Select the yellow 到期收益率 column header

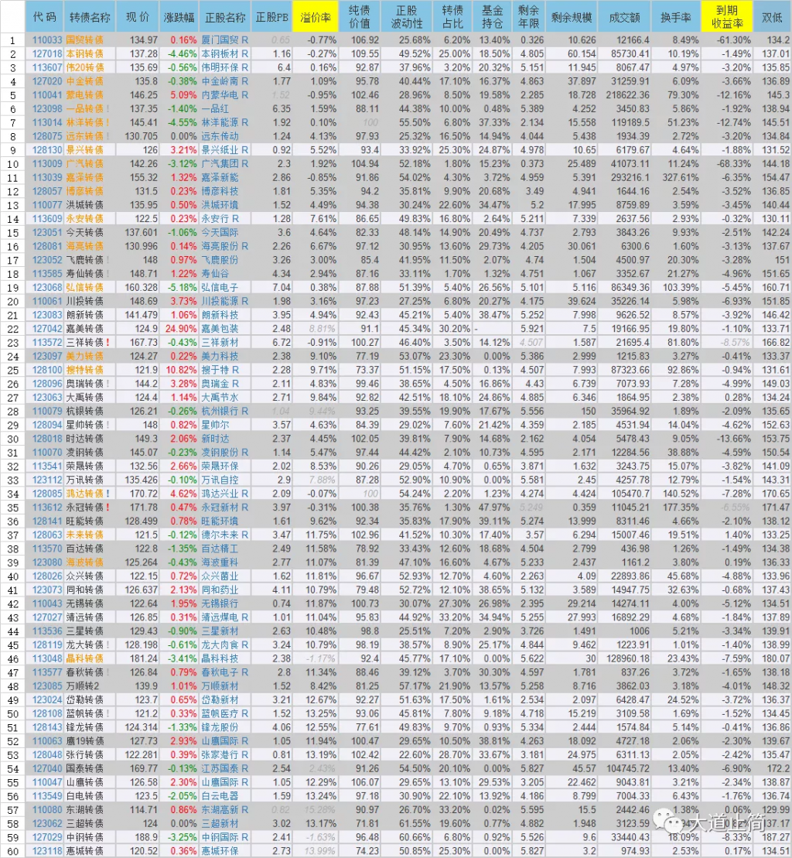click(727, 17)
